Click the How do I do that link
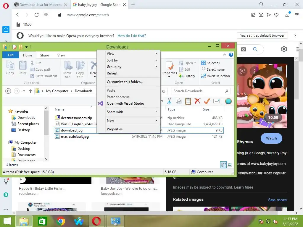 click(x=132, y=36)
